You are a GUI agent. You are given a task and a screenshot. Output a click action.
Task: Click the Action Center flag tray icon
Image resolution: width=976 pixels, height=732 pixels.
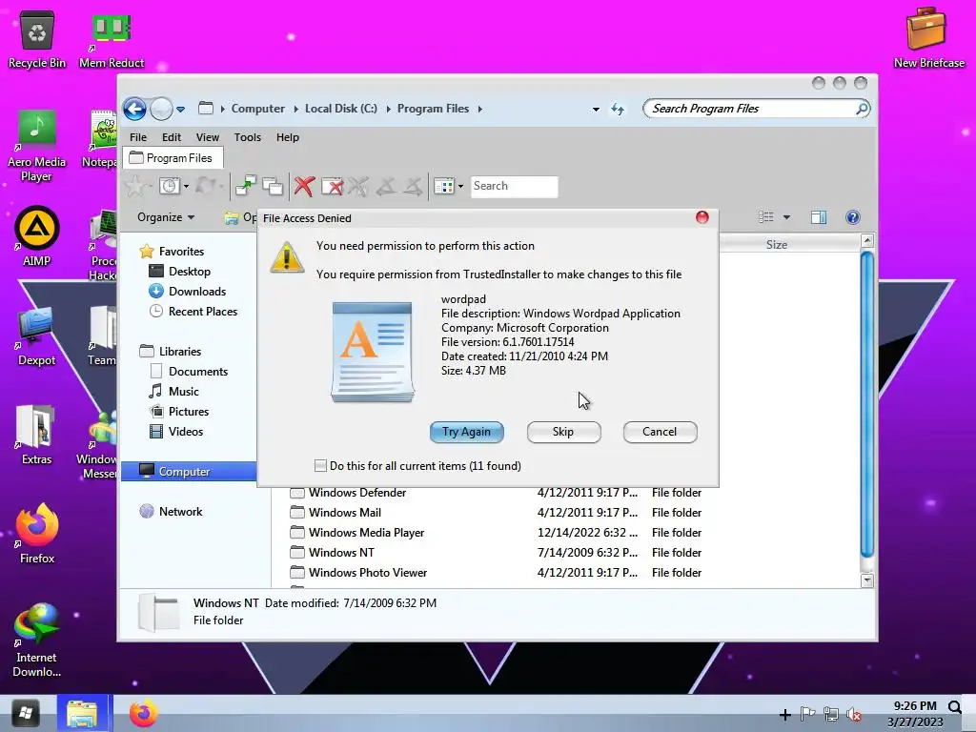tap(807, 714)
